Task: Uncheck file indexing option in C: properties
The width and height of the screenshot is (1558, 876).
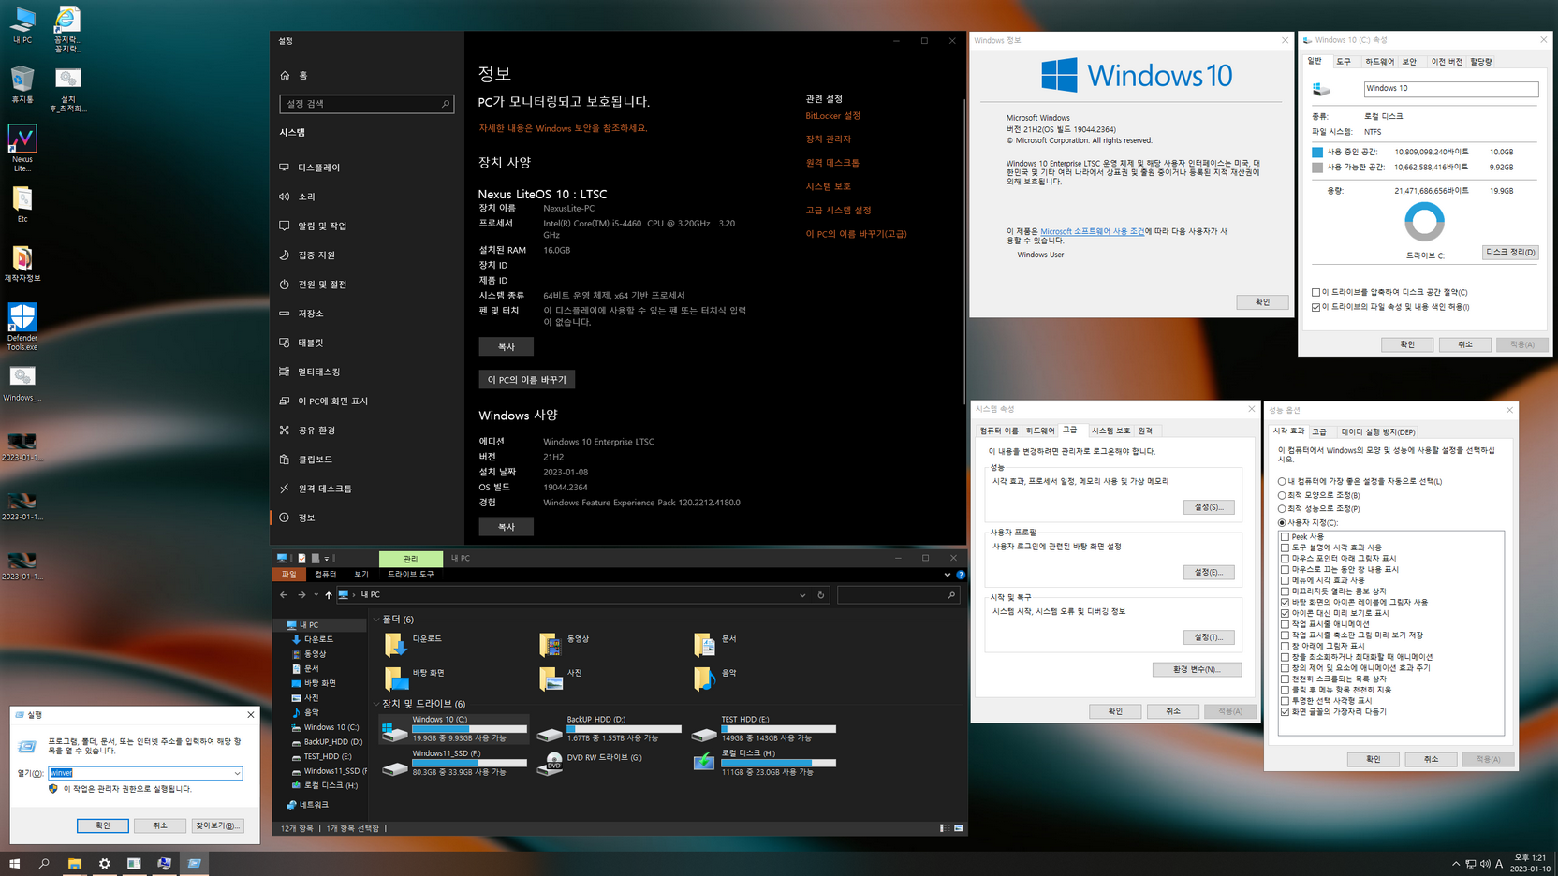Action: (x=1315, y=307)
